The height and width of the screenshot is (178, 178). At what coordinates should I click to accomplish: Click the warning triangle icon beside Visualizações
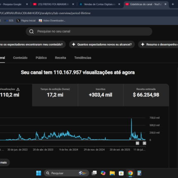(x=18, y=89)
